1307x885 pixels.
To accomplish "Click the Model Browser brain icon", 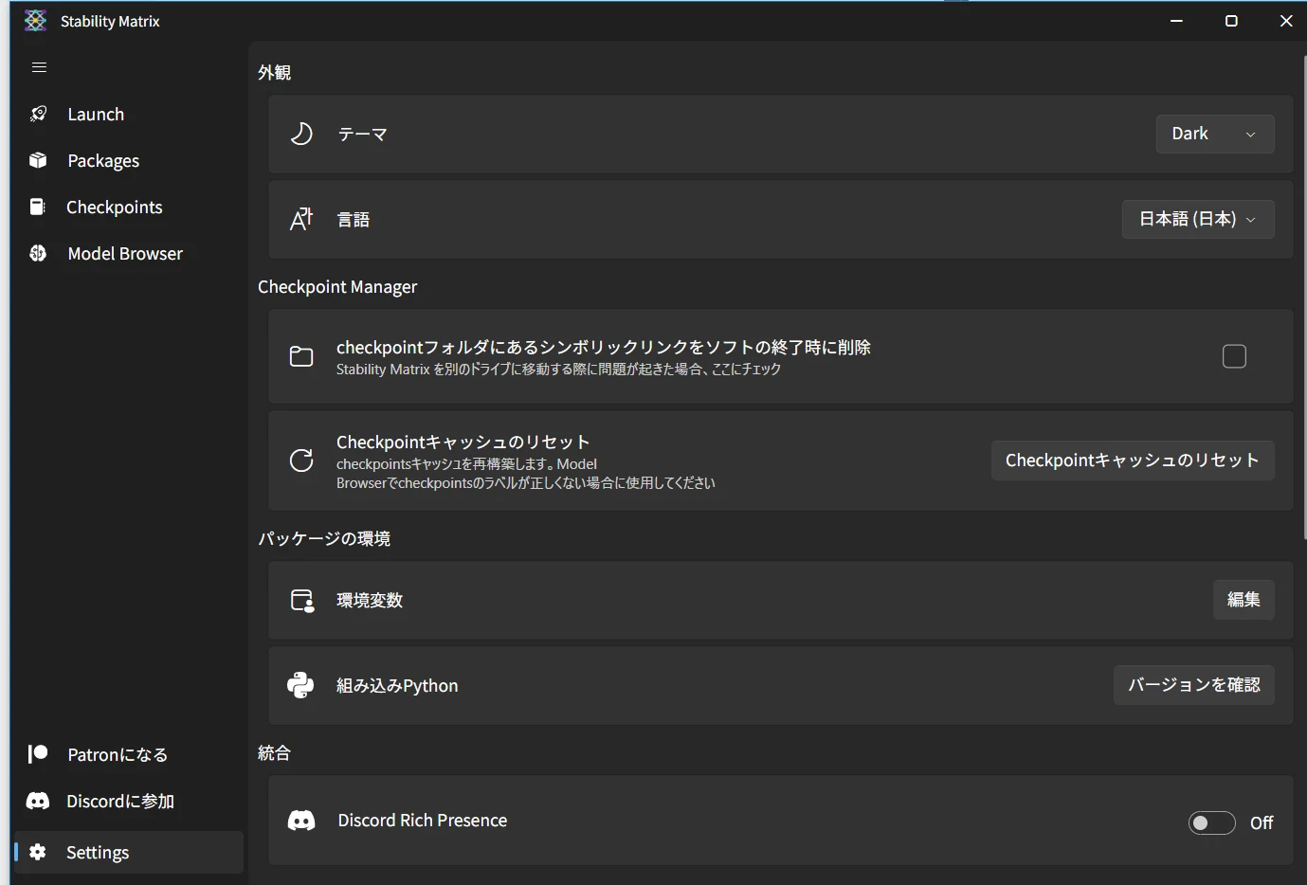I will 38,253.
